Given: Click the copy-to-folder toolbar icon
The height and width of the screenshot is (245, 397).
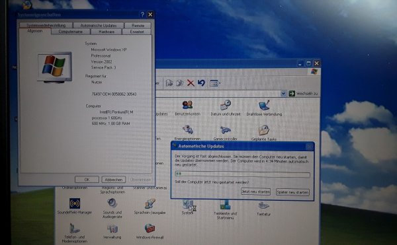Looking at the screenshot, I should coord(180,83).
